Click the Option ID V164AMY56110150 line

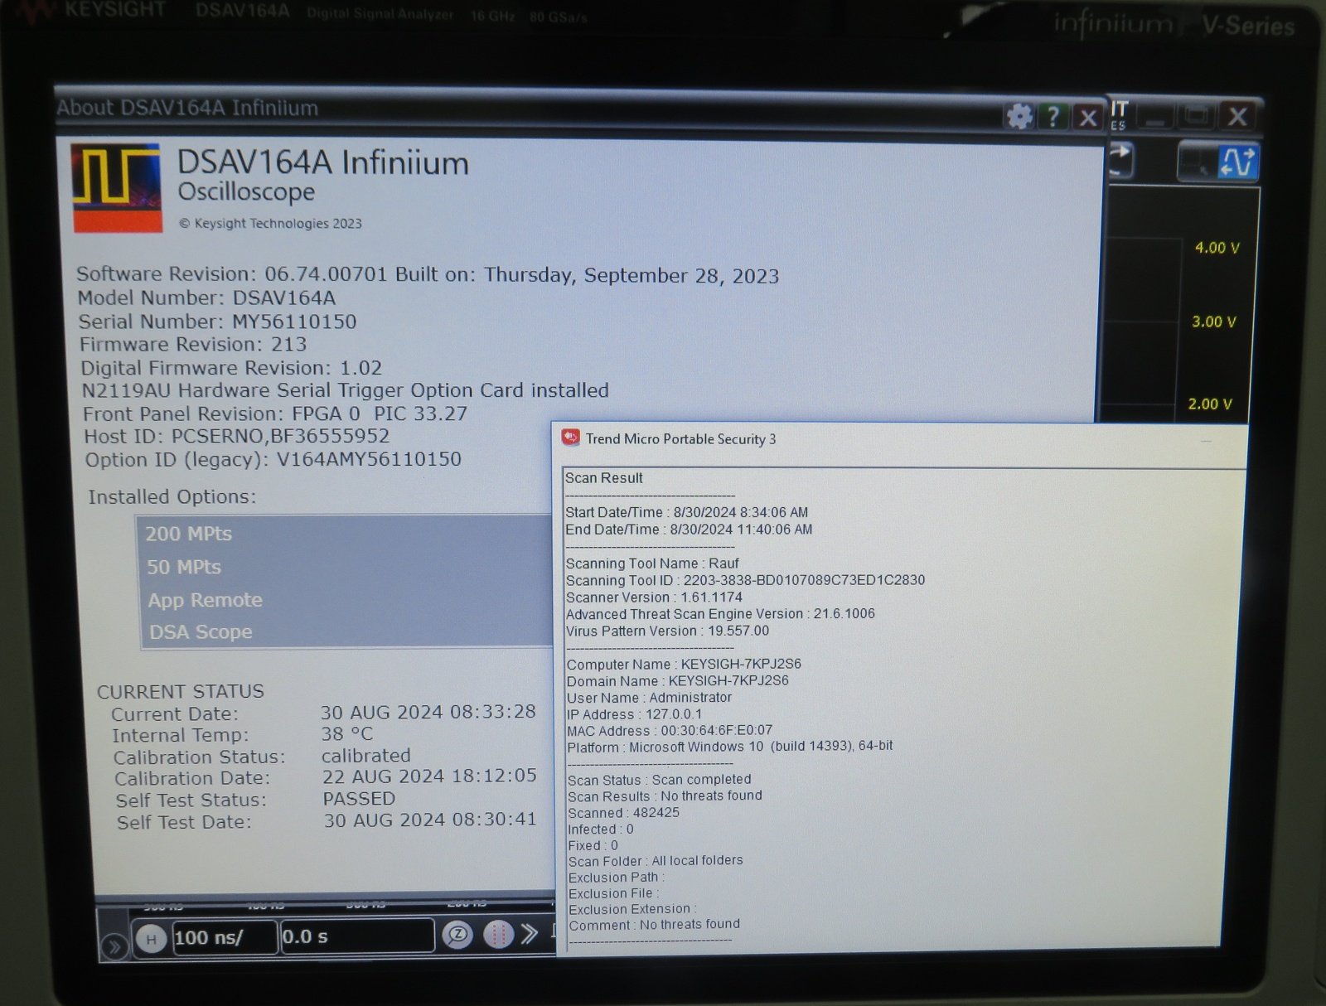point(273,459)
